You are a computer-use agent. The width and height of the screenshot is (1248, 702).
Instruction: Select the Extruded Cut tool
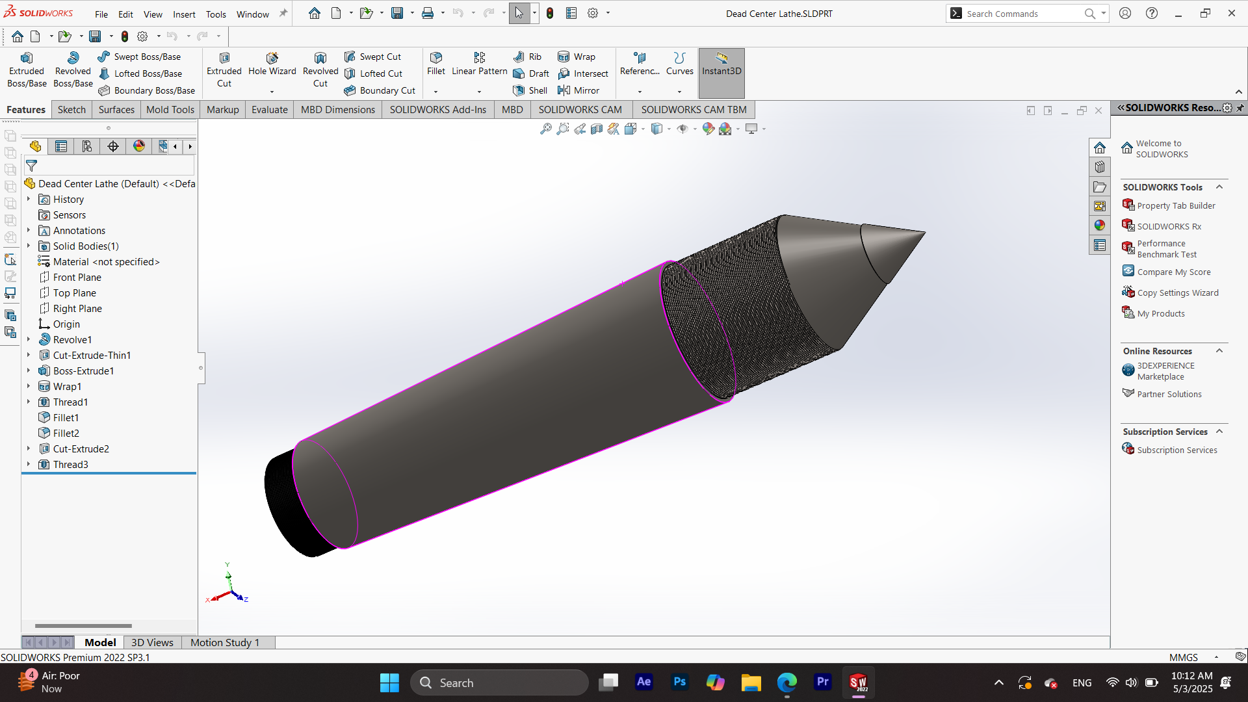pyautogui.click(x=224, y=70)
